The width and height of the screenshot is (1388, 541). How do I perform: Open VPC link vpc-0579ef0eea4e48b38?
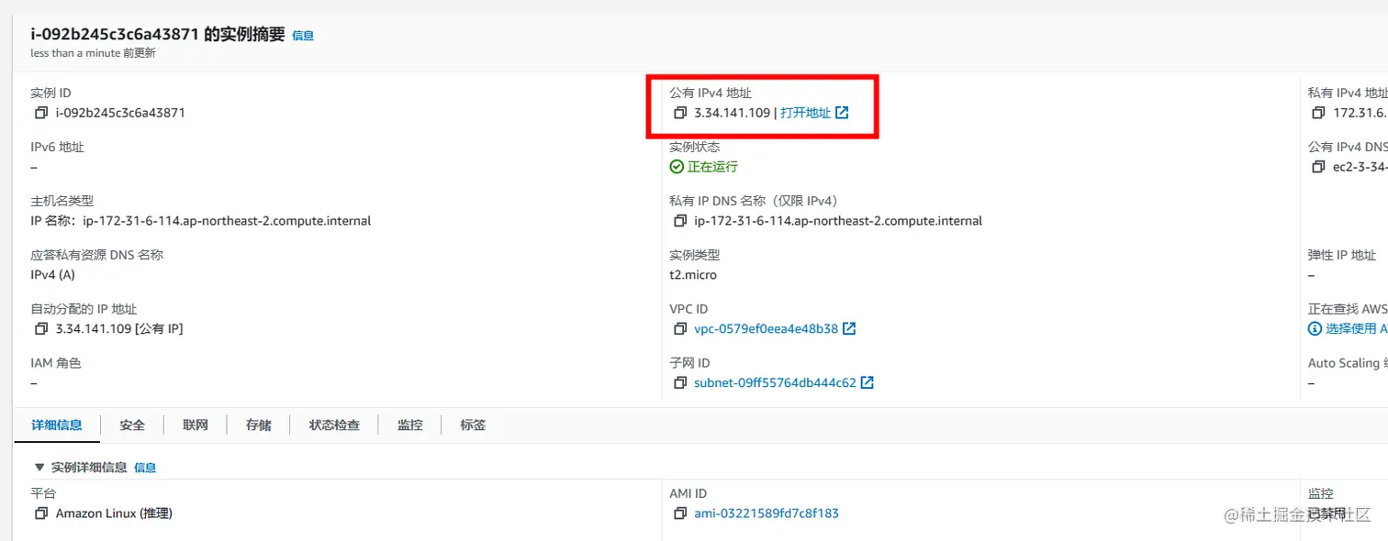click(x=766, y=328)
